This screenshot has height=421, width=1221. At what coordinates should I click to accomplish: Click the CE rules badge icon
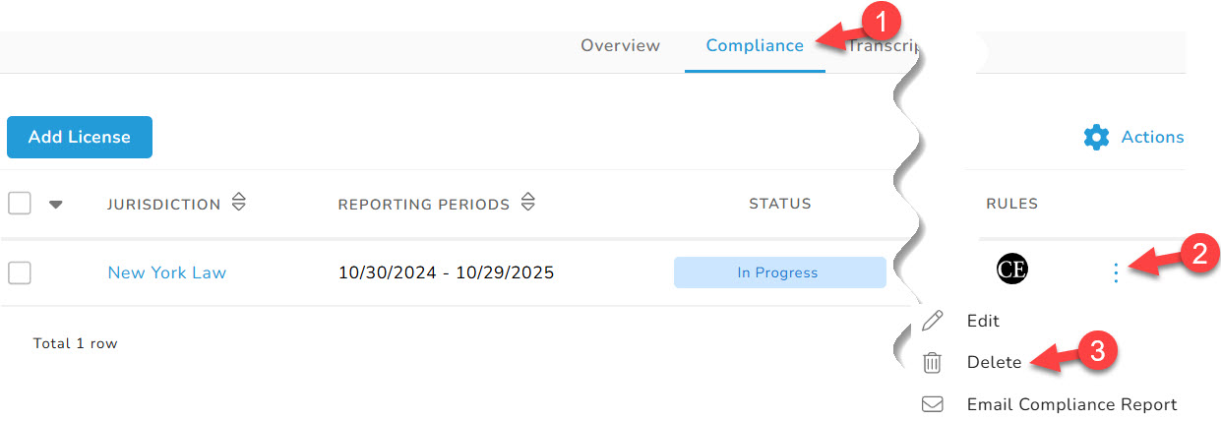1011,271
